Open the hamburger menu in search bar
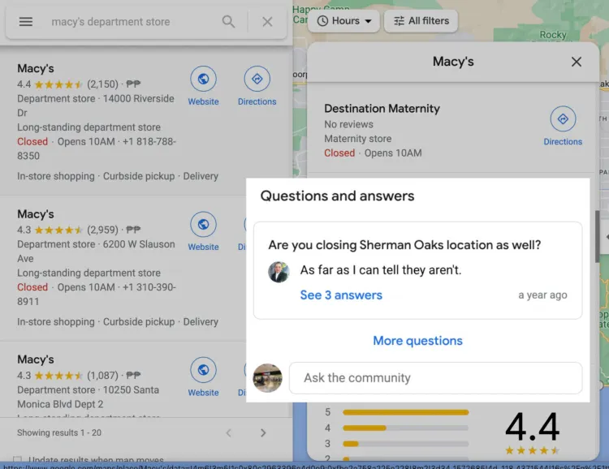This screenshot has width=609, height=469. click(x=26, y=22)
